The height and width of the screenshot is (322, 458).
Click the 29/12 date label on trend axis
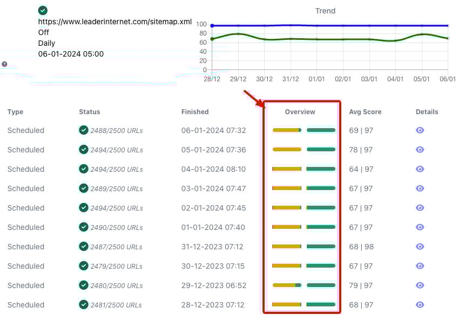point(238,79)
